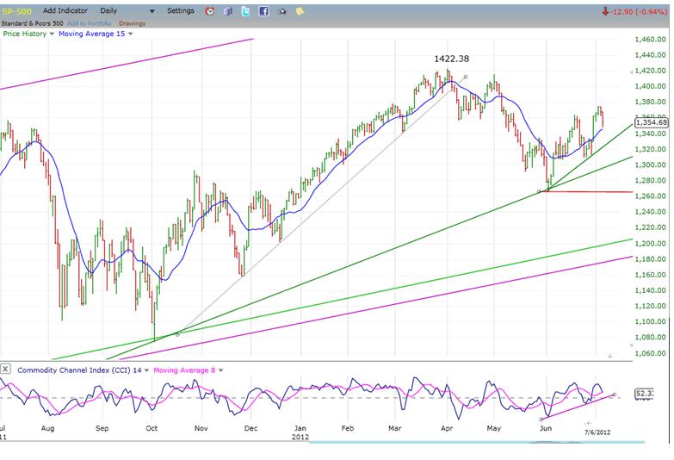Open the stacked books icon

[228, 11]
